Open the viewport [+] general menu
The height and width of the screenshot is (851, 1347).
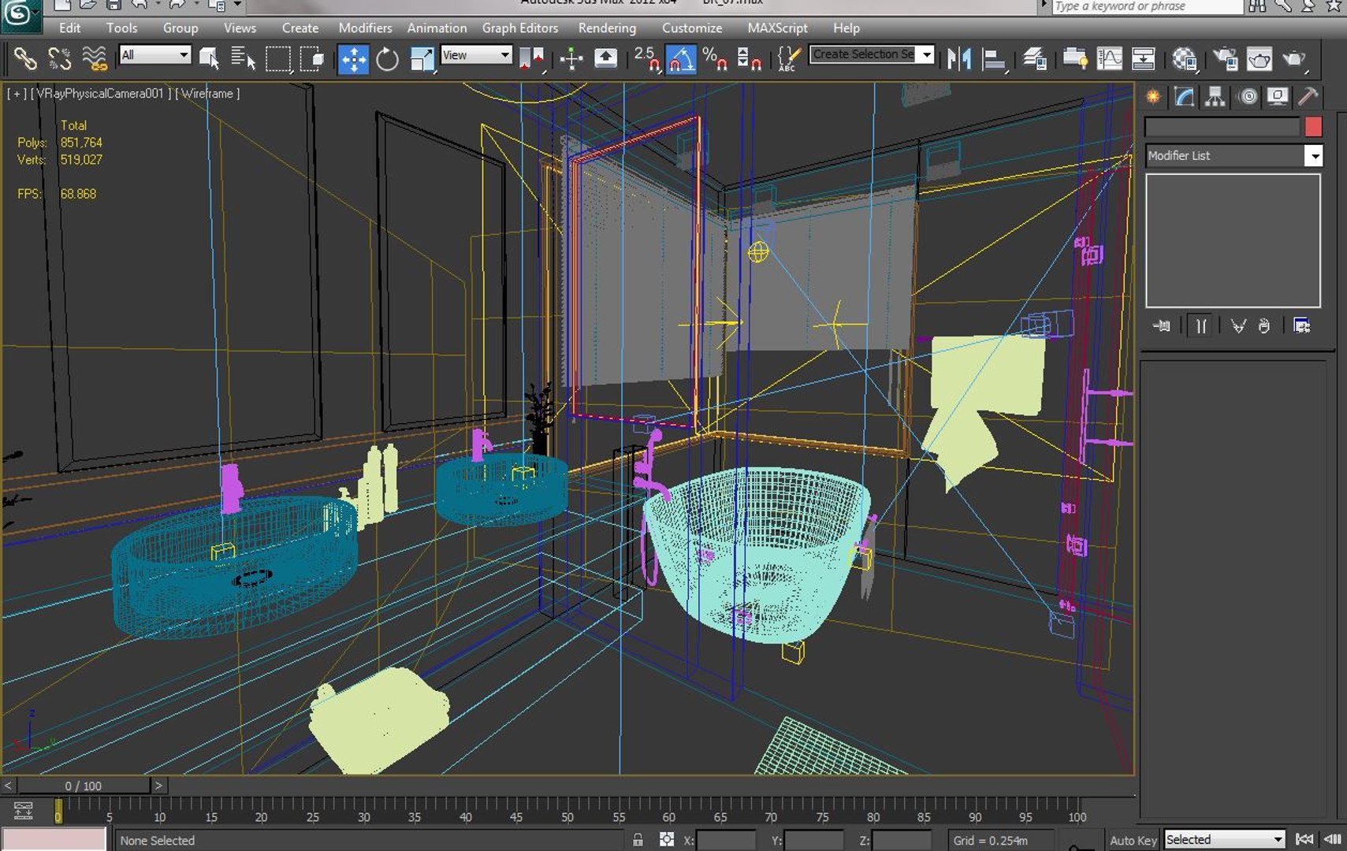pos(17,93)
